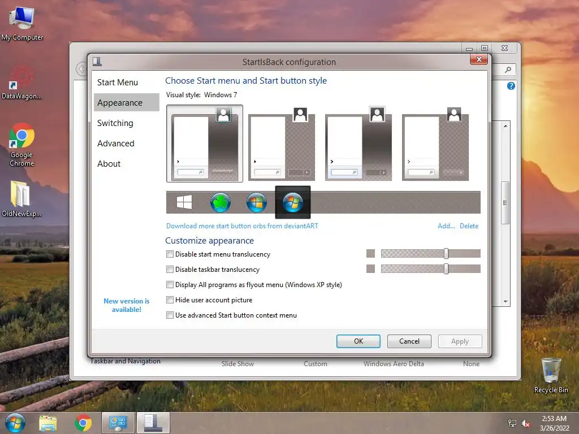Open help in the background window

coord(511,86)
